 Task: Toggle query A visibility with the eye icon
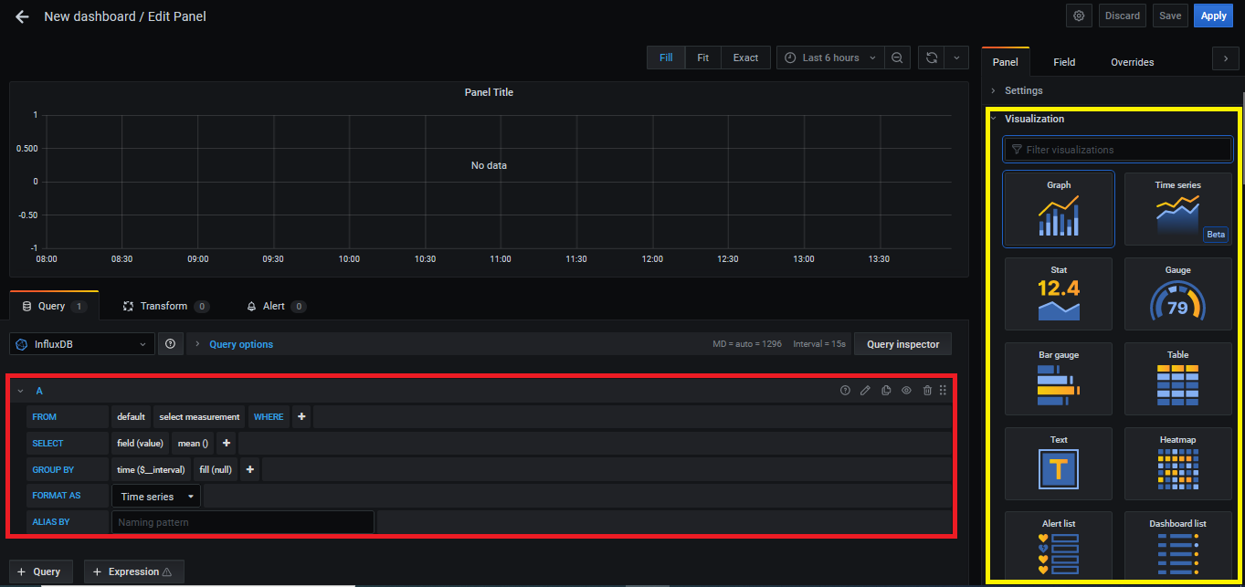click(907, 391)
